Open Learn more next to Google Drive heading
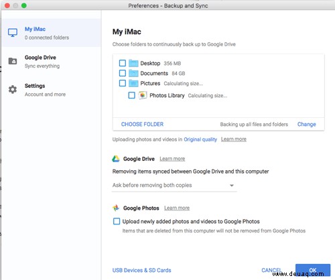Viewport: 335px width, 280px height. 172,159
